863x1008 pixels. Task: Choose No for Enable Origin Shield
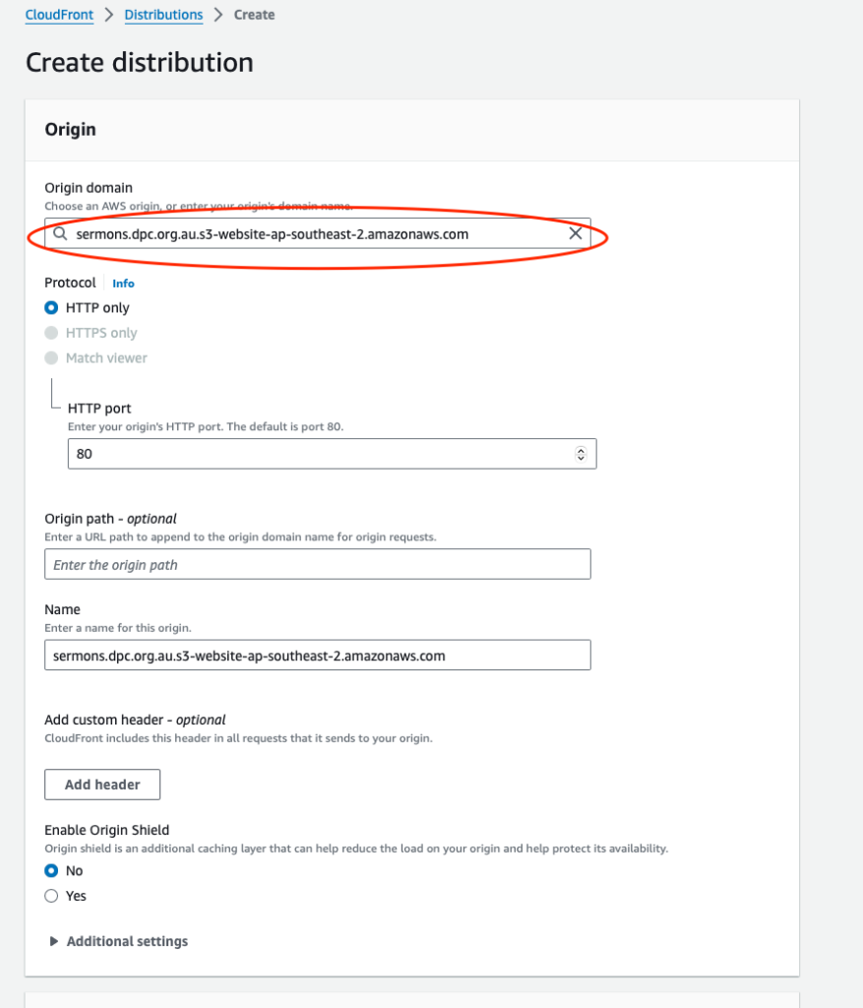[51, 870]
